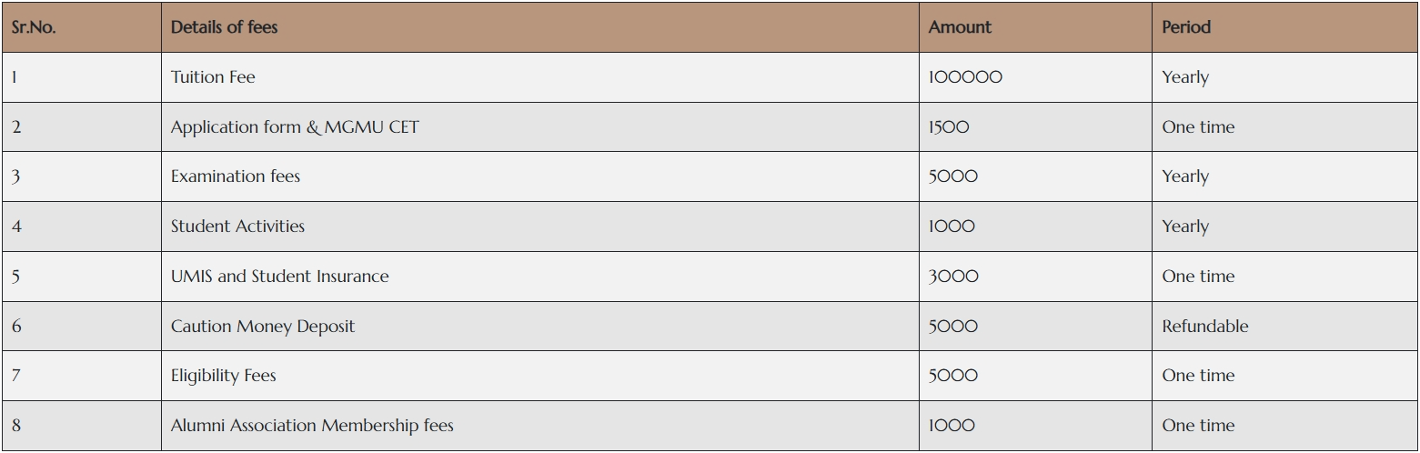Click the Details of fees header
1420x453 pixels.
(539, 27)
